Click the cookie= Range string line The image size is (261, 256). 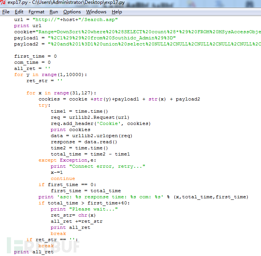pyautogui.click(x=137, y=32)
